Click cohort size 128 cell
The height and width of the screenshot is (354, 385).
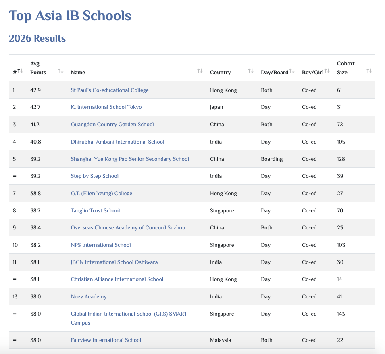(341, 159)
